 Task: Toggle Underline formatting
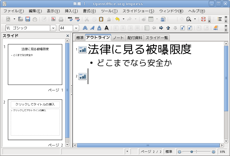click(99, 28)
